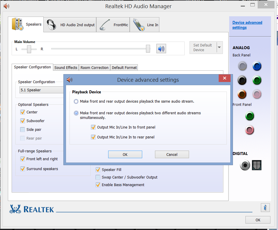
Task: Enable the Side pair checkbox
Action: [22, 129]
